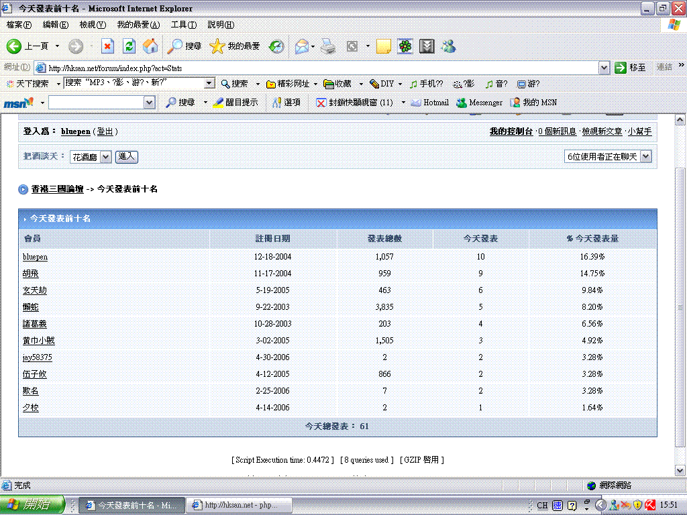Image resolution: width=687 pixels, height=515 pixels.
Task: Expand the MSN search field dropdown
Action: click(149, 103)
